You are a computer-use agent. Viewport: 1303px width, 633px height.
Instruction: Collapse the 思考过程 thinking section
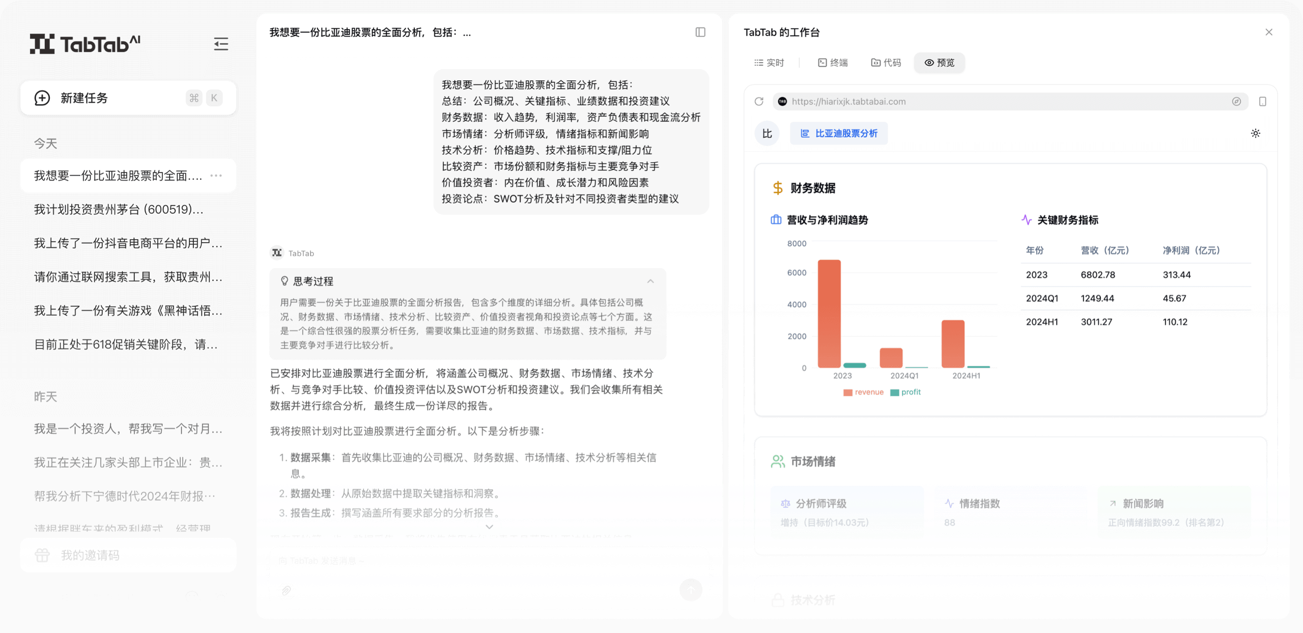(650, 281)
